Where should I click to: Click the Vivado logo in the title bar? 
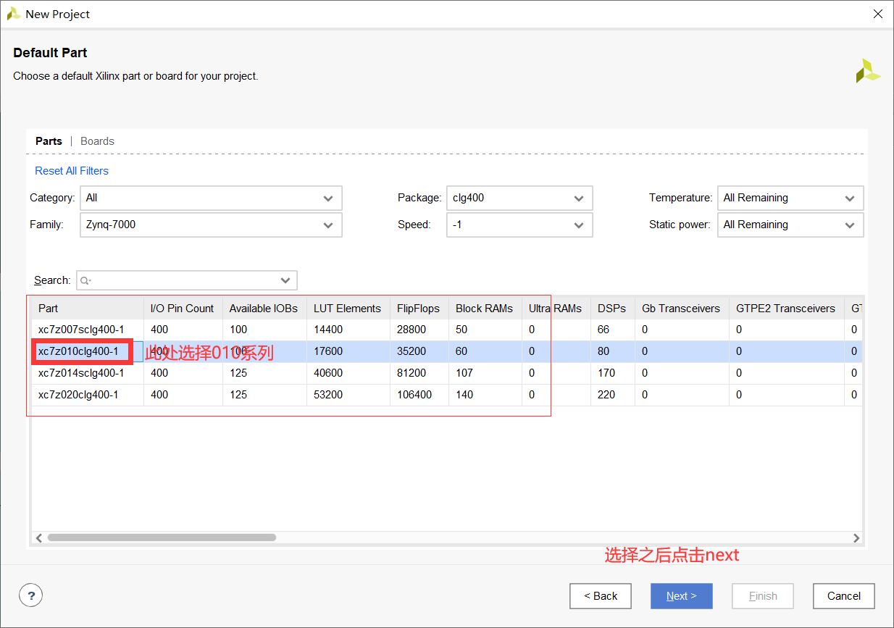tap(14, 14)
